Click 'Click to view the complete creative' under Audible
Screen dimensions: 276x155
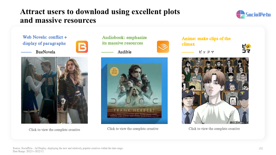coord(133,128)
